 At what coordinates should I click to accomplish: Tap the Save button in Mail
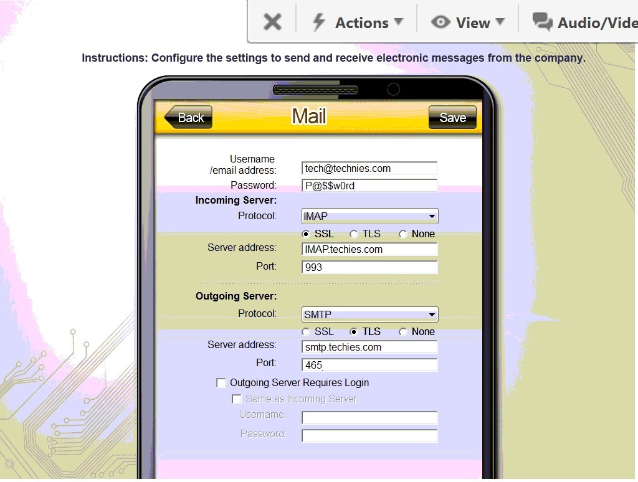(x=452, y=118)
